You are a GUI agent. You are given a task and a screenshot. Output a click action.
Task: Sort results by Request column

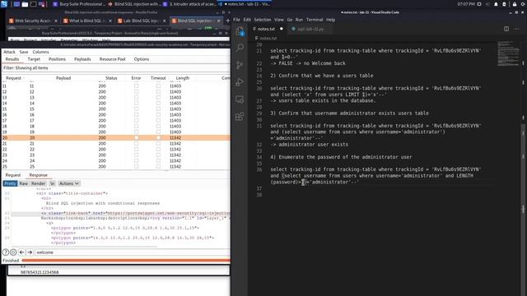point(13,78)
